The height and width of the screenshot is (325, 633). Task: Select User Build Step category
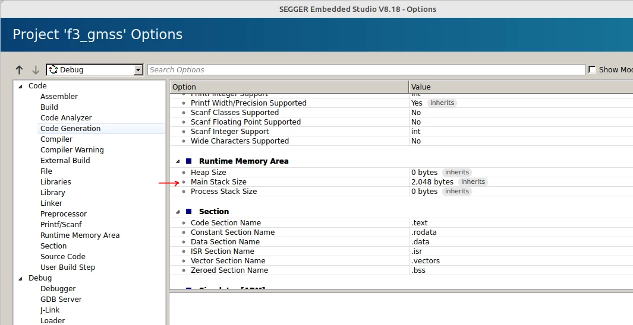coord(67,267)
